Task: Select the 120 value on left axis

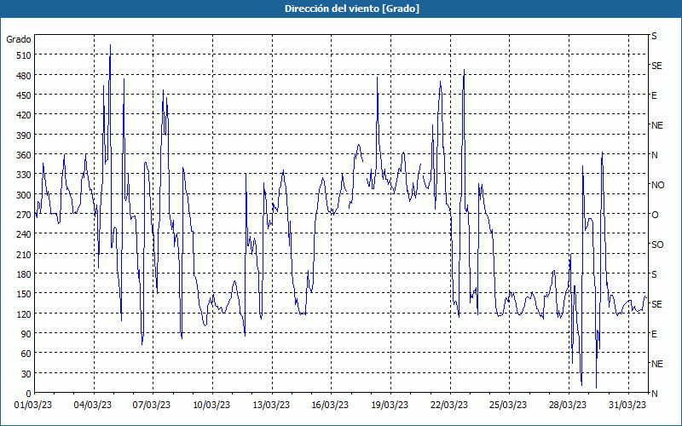Action: [x=23, y=314]
